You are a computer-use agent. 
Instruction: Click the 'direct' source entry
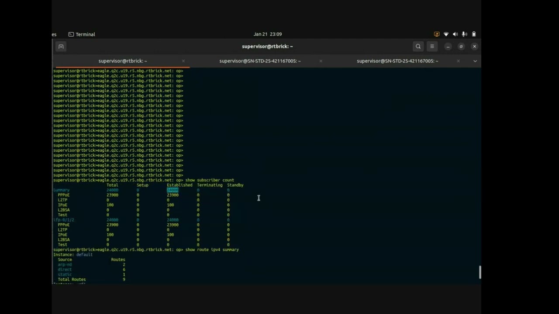(65, 270)
